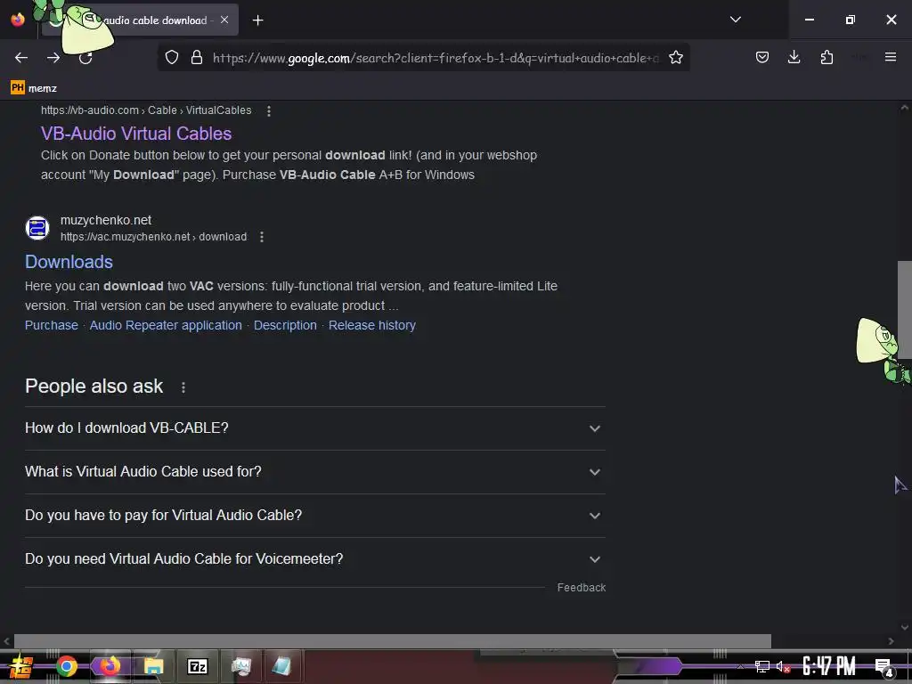
Task: Click the Feedback link
Action: tap(581, 588)
